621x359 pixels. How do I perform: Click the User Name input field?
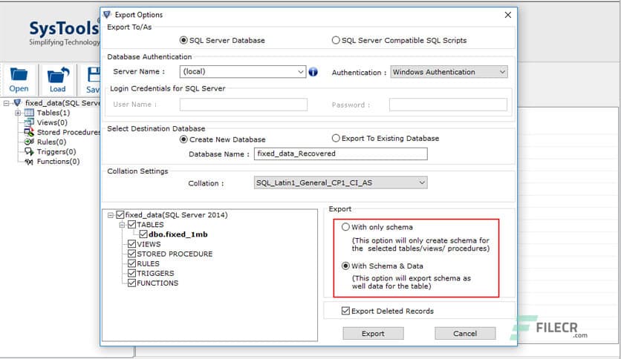pyautogui.click(x=243, y=105)
